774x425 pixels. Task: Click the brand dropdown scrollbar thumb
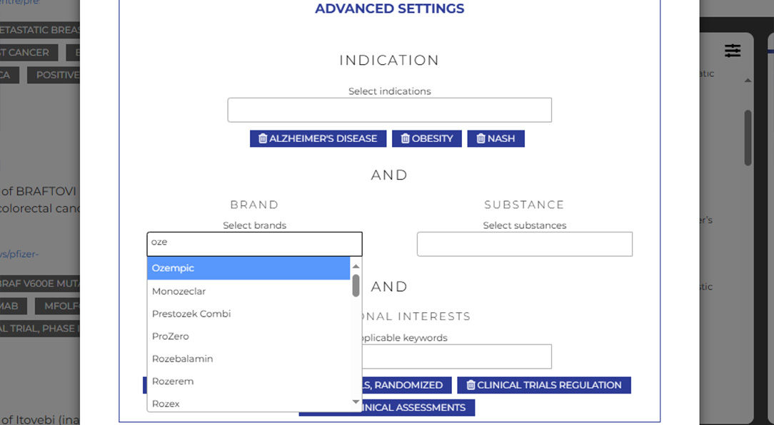tap(356, 286)
